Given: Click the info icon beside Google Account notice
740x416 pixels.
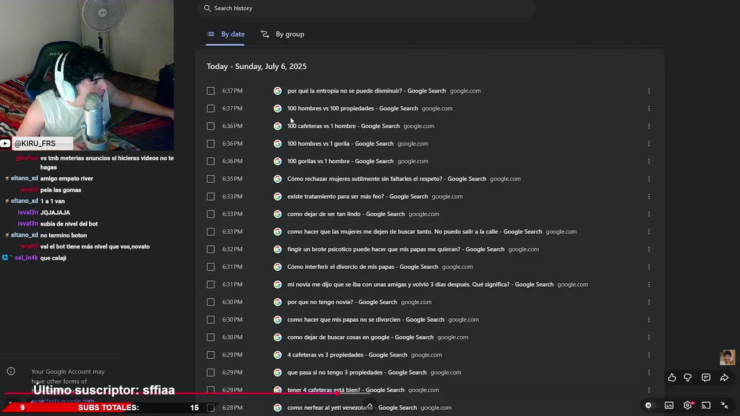Looking at the screenshot, I should pyautogui.click(x=11, y=372).
